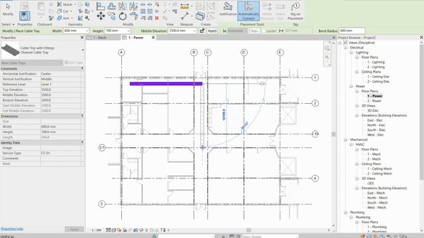Collapse the Mechanical node in Project Browser
The image size is (424, 238).
coord(346,139)
